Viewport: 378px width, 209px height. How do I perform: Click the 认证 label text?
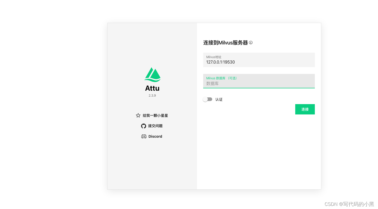[x=219, y=99]
